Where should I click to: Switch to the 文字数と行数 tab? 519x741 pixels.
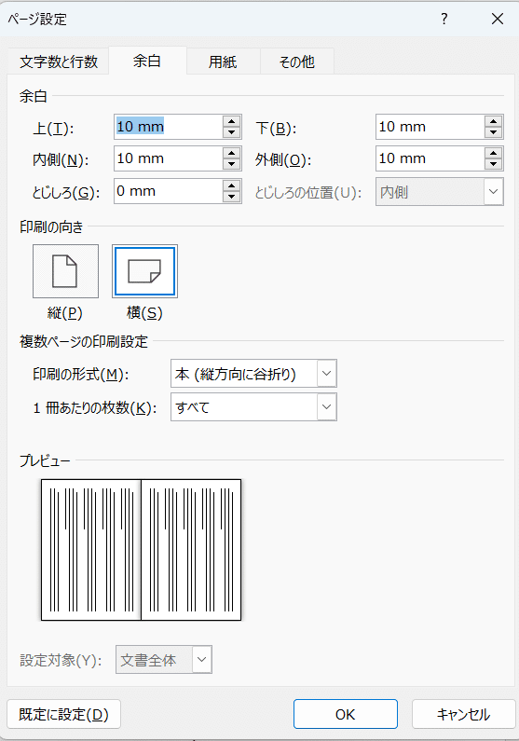tap(59, 62)
